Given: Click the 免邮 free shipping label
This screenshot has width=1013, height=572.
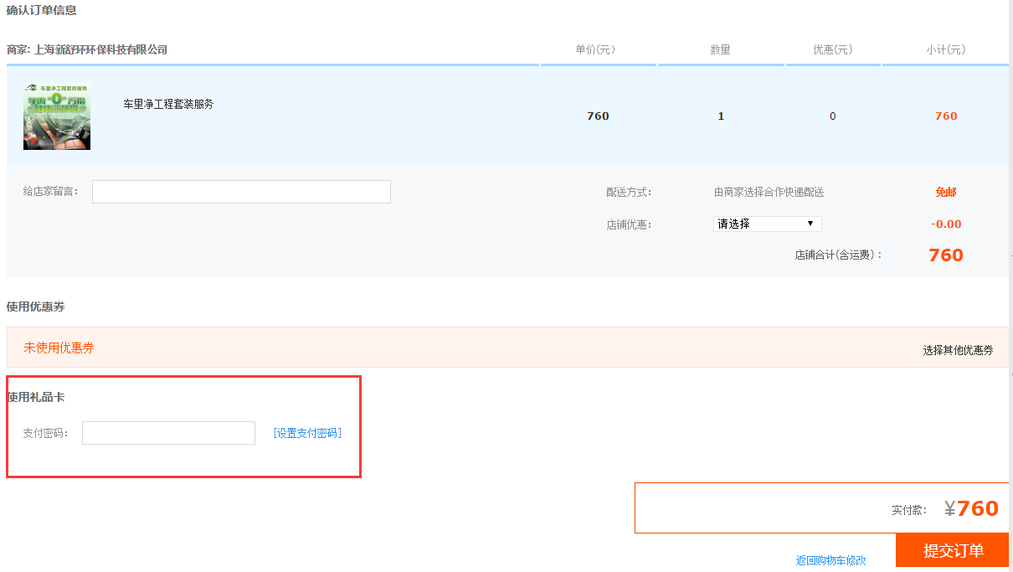Looking at the screenshot, I should click(945, 192).
